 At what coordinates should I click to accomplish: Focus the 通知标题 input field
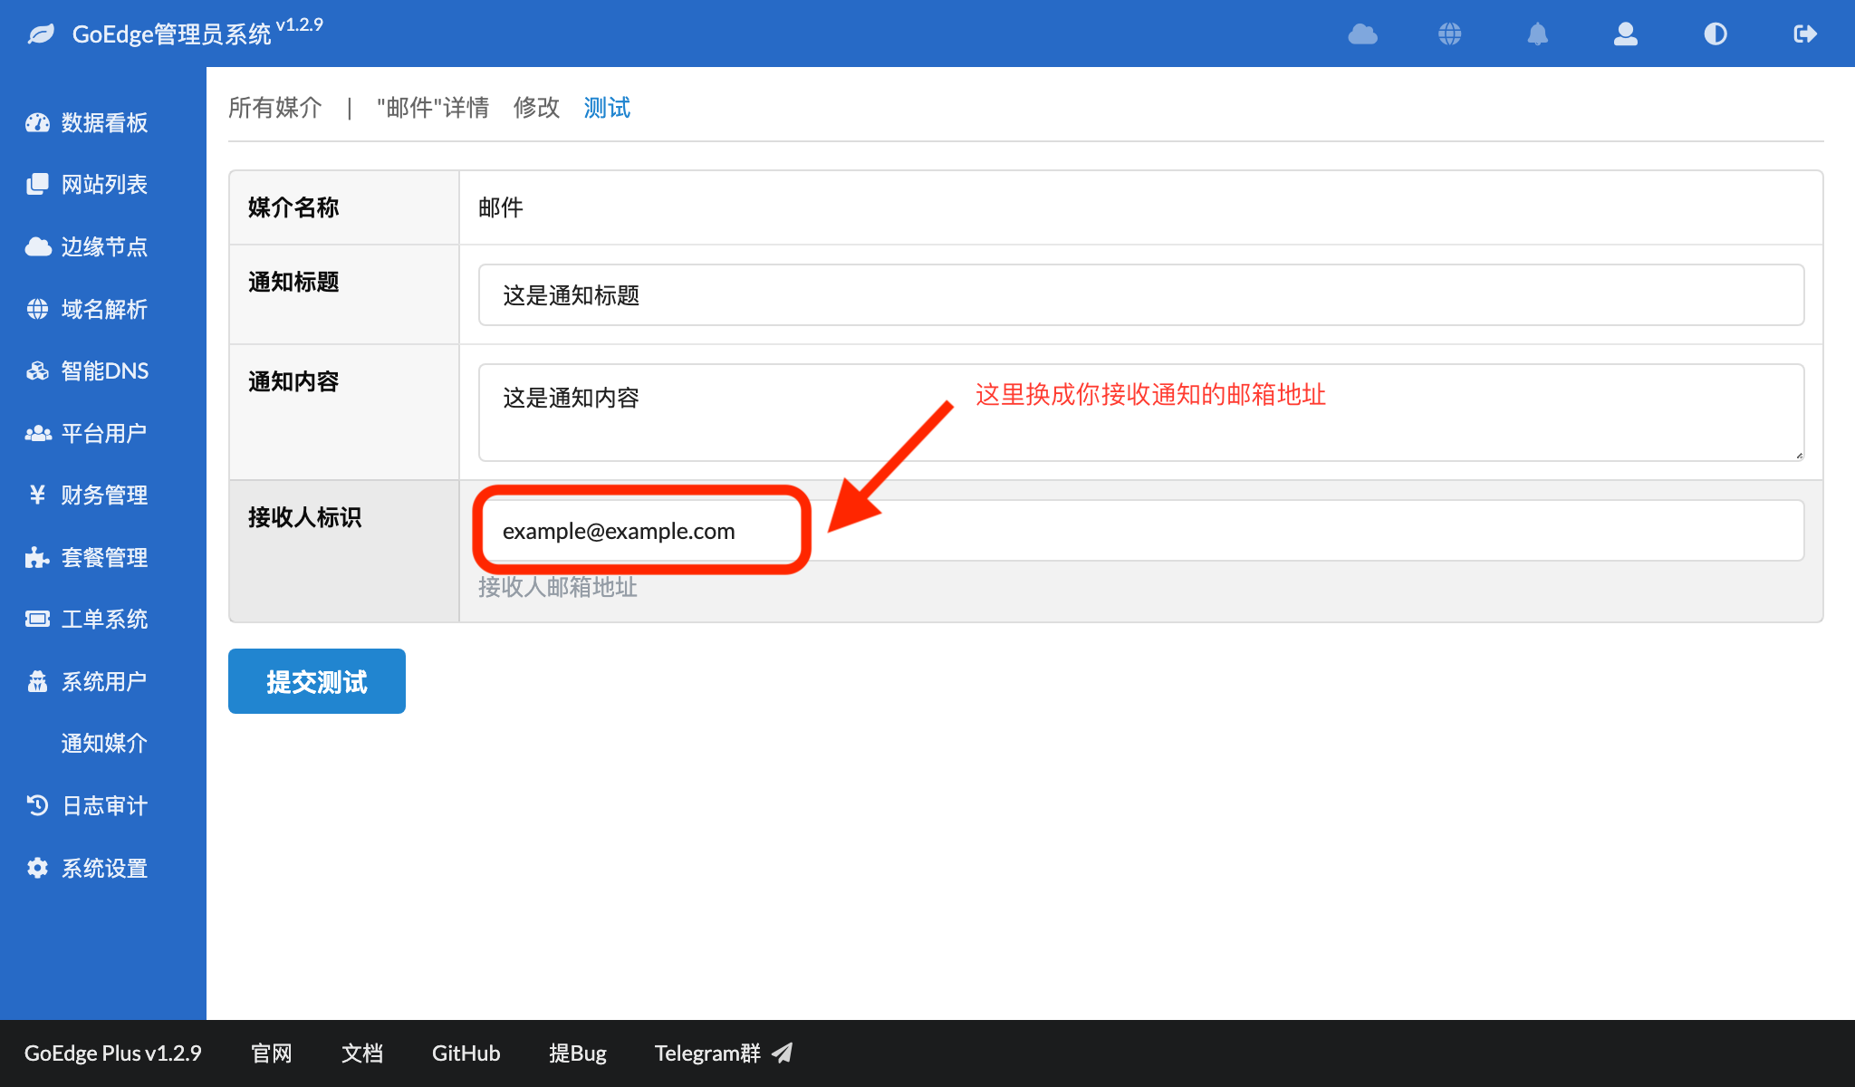(1141, 295)
